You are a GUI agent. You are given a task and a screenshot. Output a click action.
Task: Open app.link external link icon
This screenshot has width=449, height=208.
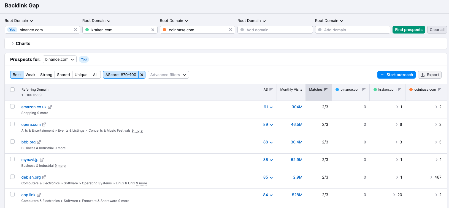coord(39,195)
